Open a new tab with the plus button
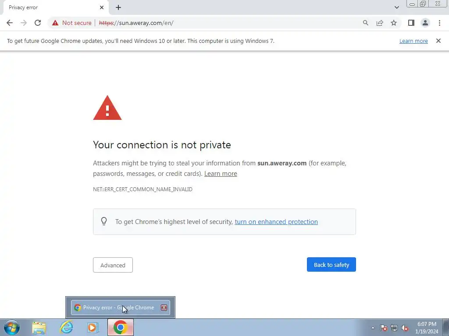The width and height of the screenshot is (449, 336). click(118, 8)
